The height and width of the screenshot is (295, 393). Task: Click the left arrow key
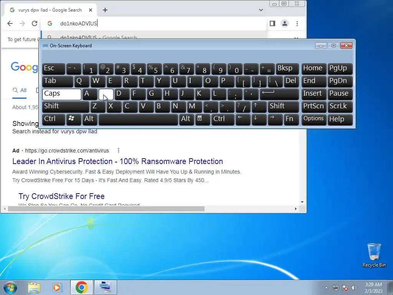coord(243,120)
